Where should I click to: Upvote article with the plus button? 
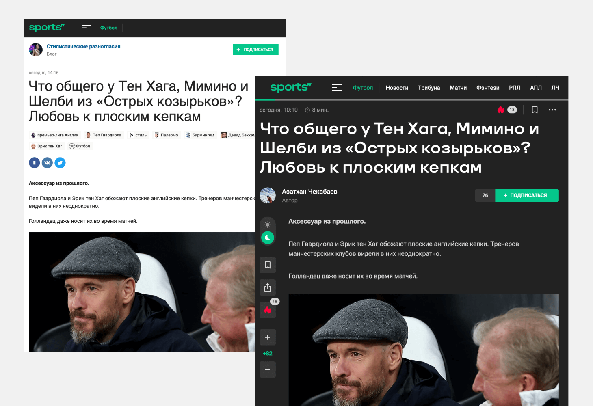[268, 337]
